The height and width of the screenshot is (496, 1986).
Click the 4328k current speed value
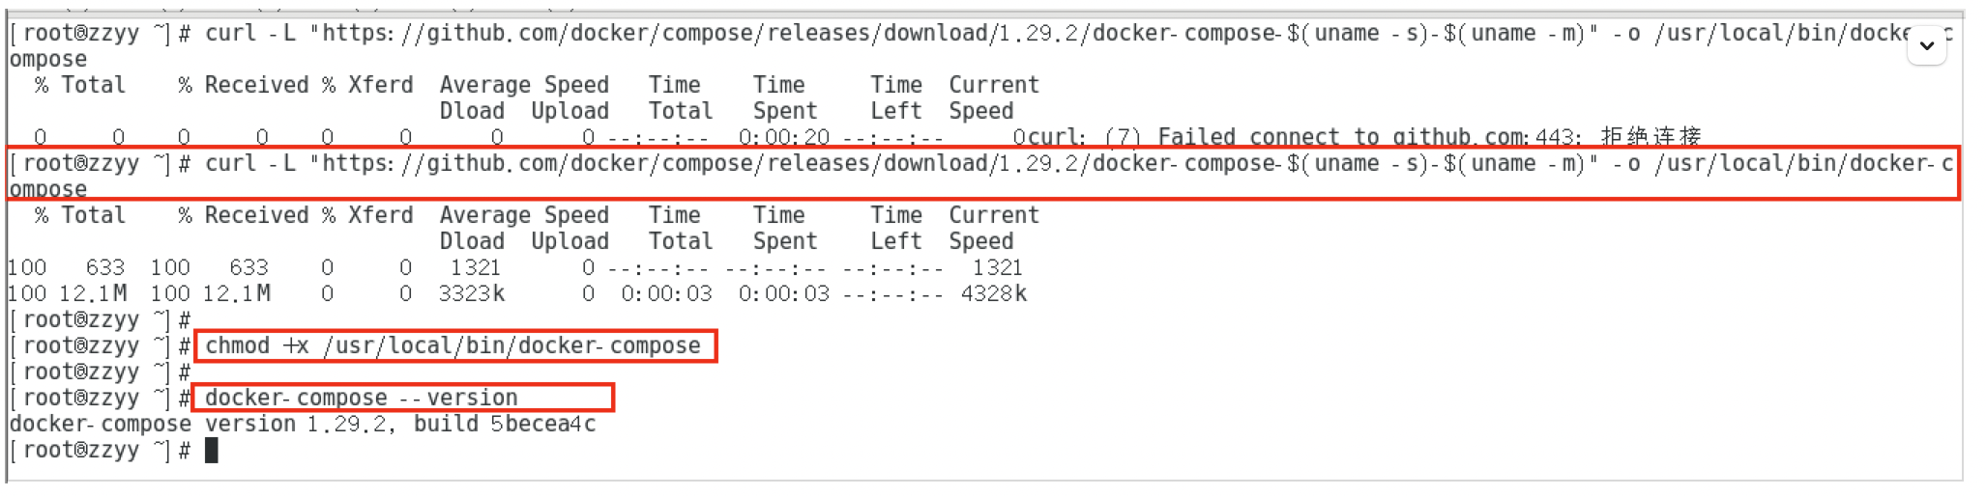[x=993, y=293]
